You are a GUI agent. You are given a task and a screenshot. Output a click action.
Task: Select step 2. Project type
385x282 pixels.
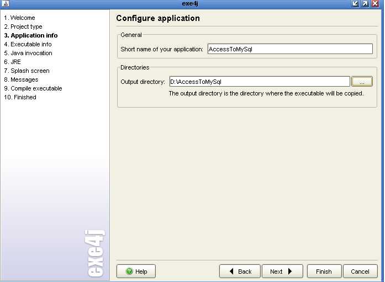point(23,26)
